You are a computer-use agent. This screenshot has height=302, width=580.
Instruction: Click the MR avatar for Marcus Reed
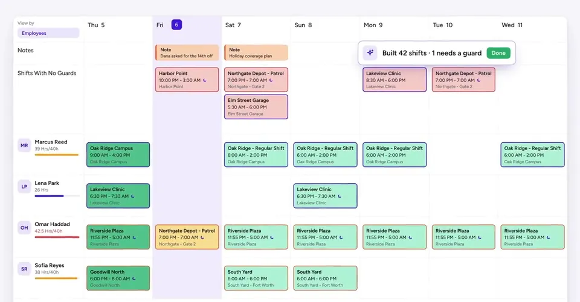click(x=24, y=145)
